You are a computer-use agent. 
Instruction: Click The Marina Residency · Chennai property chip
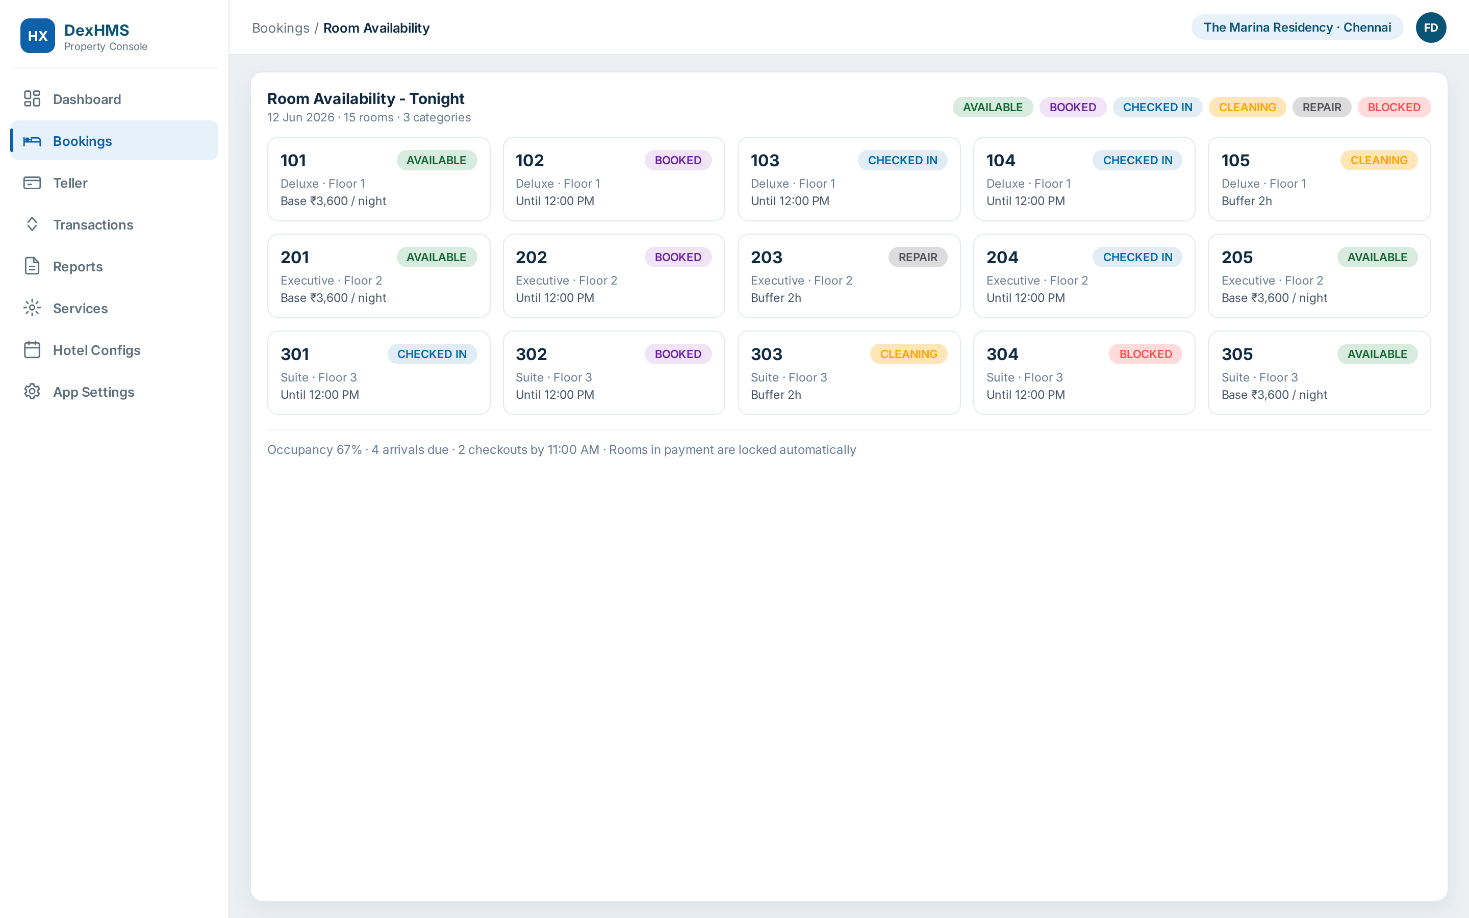(1297, 28)
